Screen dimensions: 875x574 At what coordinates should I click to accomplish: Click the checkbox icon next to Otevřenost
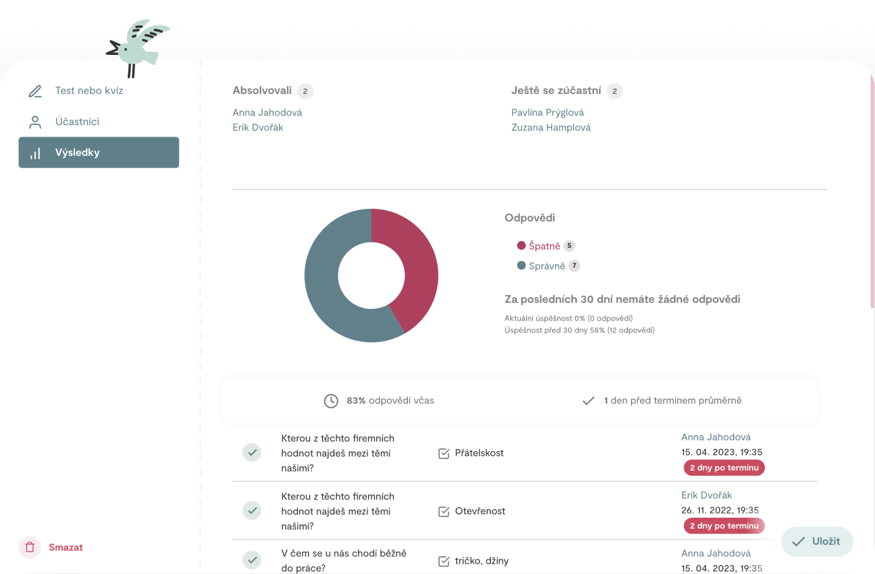pyautogui.click(x=444, y=511)
